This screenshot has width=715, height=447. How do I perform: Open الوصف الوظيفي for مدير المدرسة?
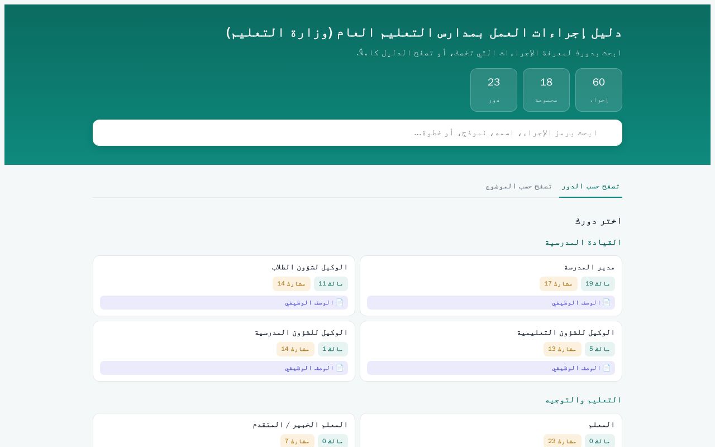491,302
